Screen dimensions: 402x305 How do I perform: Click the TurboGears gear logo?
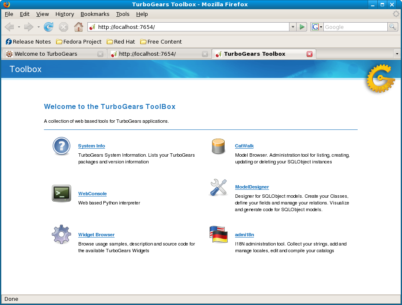coord(381,79)
